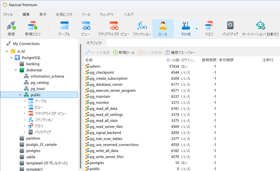Image resolution: width=280 pixels, height=171 pixels.
Task: Select the pg_signal_backend role row
Action: (x=182, y=133)
